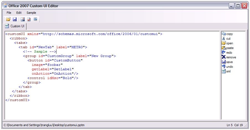Click the tab id="NewTab" line
This screenshot has width=250, height=130.
[x=53, y=47]
